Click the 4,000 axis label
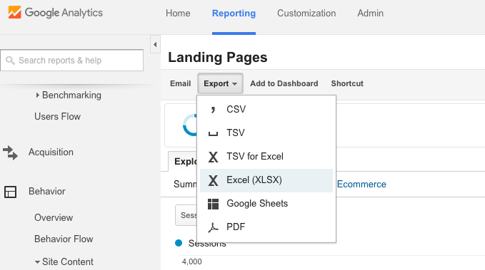This screenshot has width=485, height=270. [191, 261]
